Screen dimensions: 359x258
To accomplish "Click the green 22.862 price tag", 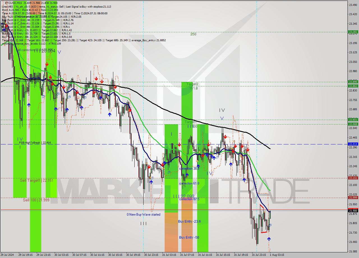I will pos(353,86).
